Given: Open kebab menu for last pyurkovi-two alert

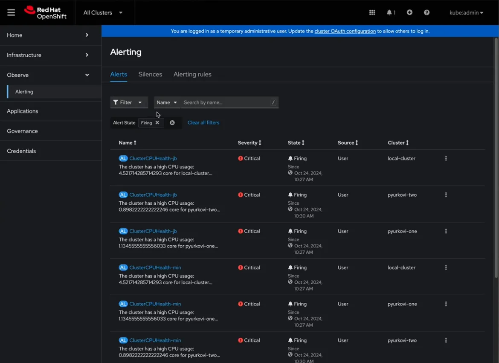Looking at the screenshot, I should click(446, 340).
